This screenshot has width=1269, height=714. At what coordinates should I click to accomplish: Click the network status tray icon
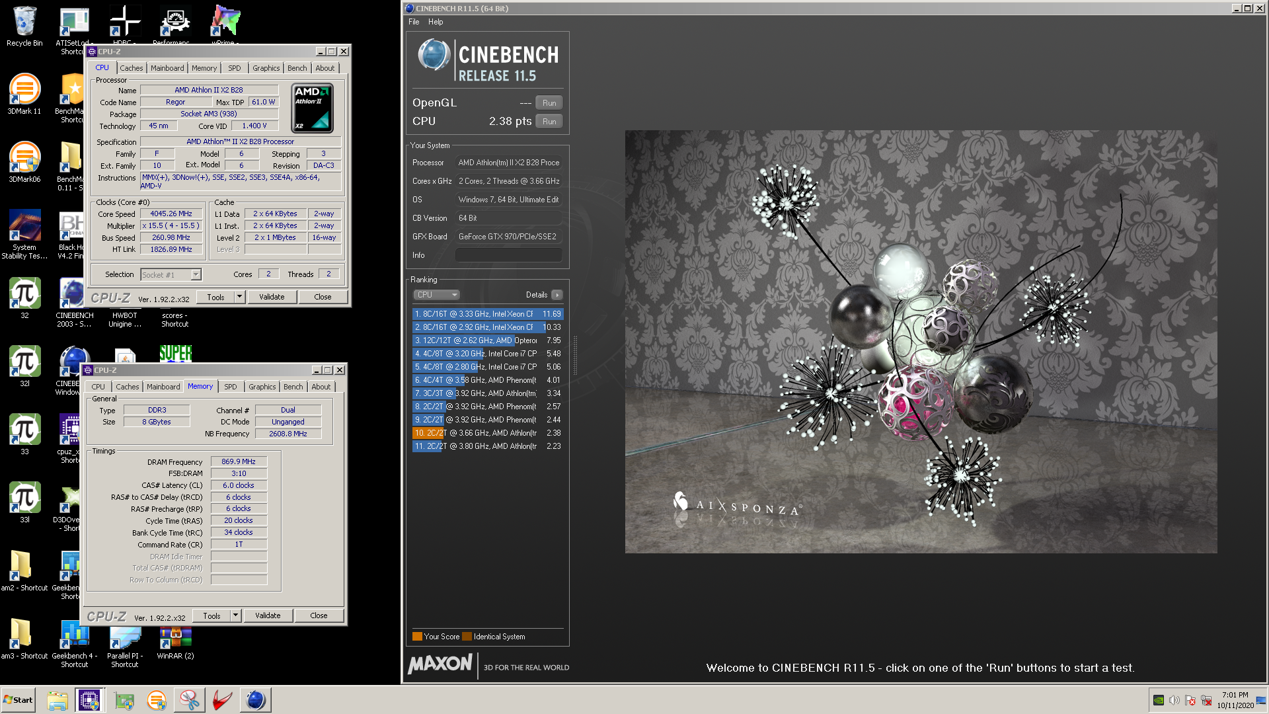(1206, 700)
